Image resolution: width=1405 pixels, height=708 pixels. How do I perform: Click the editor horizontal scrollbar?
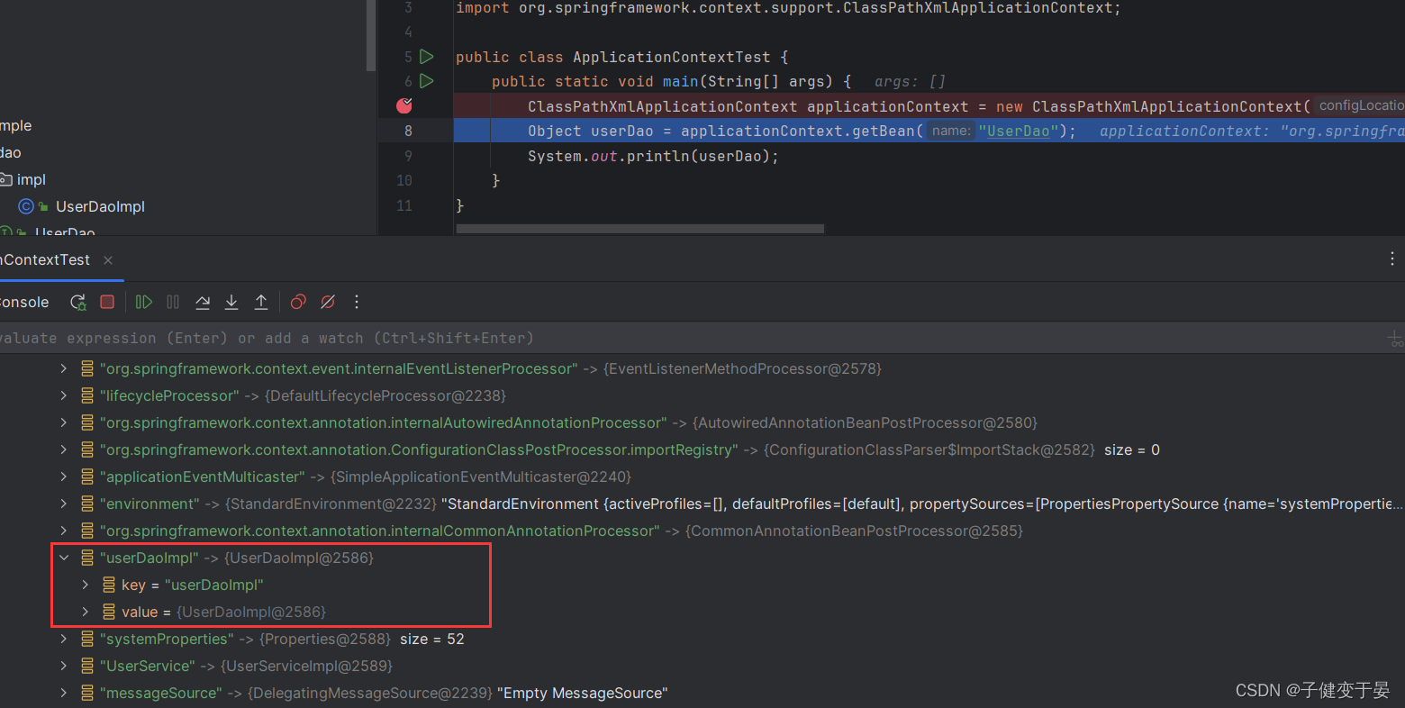tap(640, 229)
